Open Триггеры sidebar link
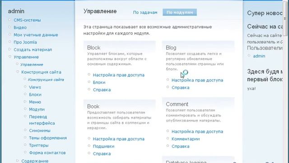Screen dimensions: 289x163 pos(39,145)
